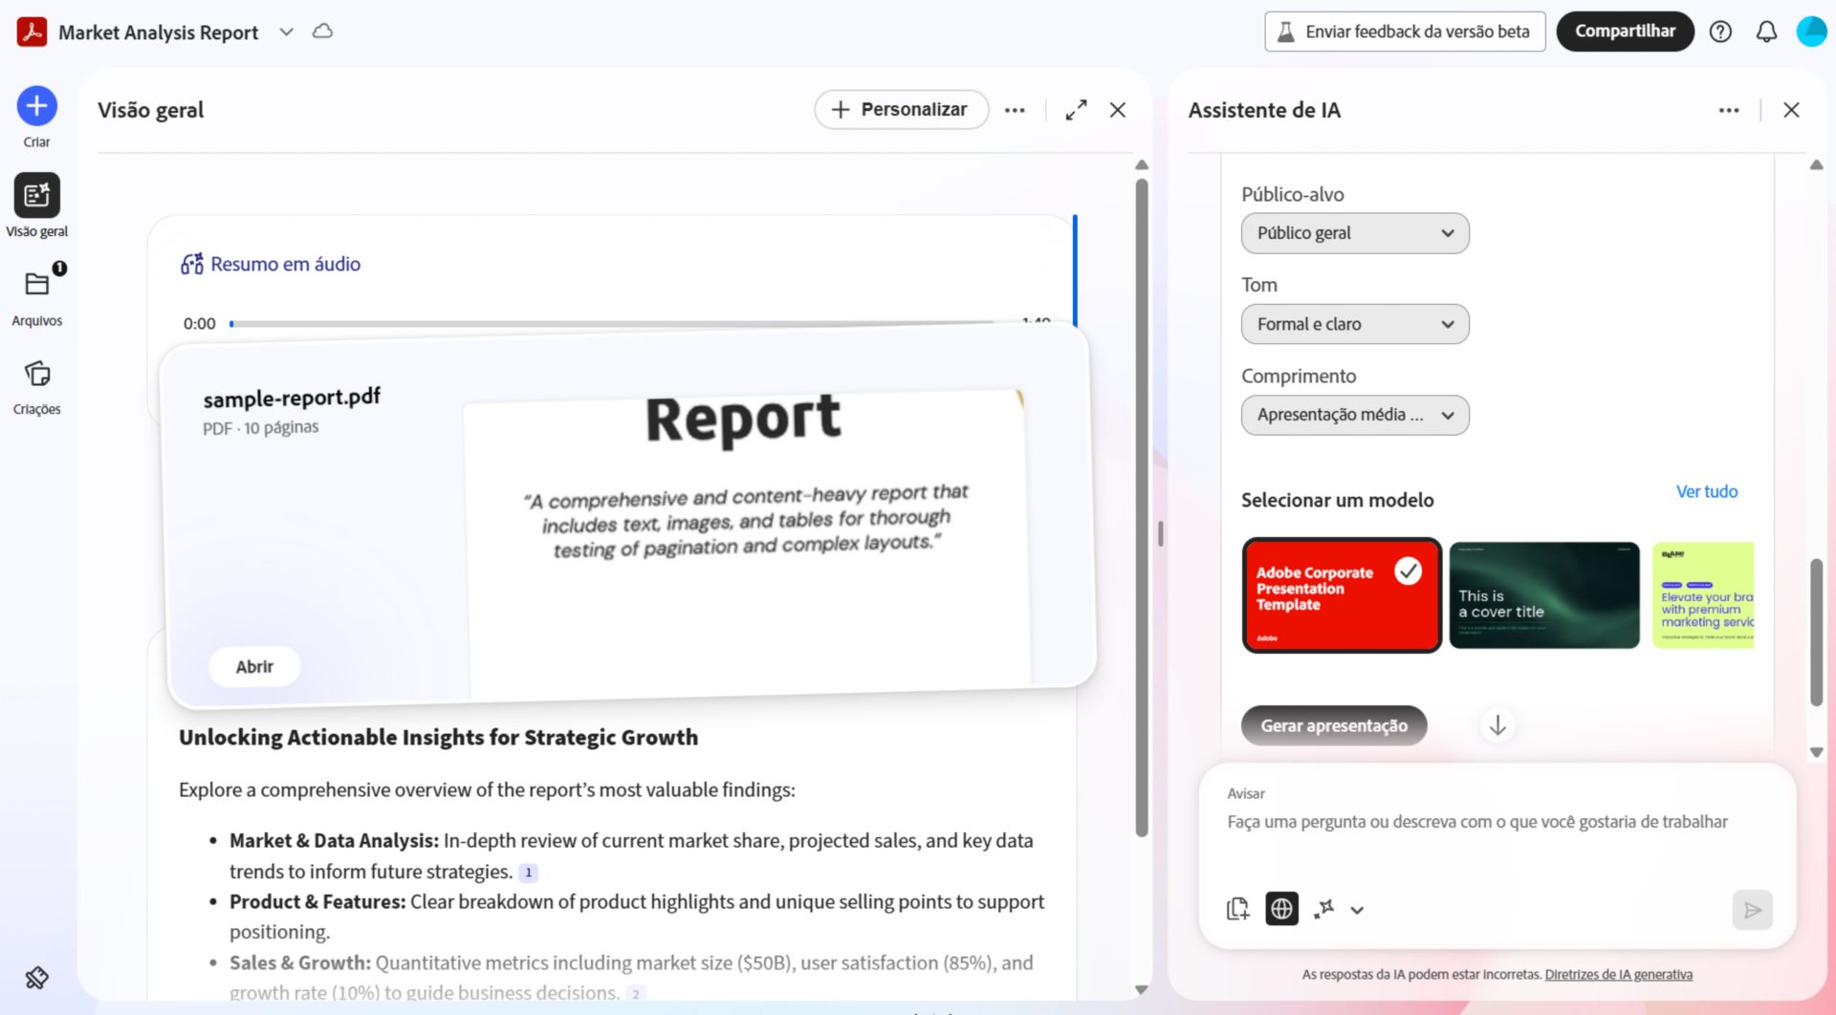The image size is (1836, 1015).
Task: Click the attach files icon in prompt box
Action: click(x=1237, y=909)
